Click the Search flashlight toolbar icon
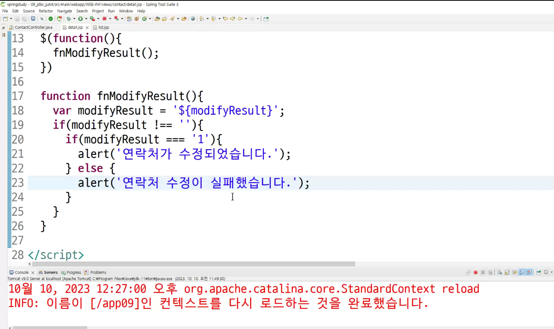Screen dimensions: 554x329 (172, 19)
